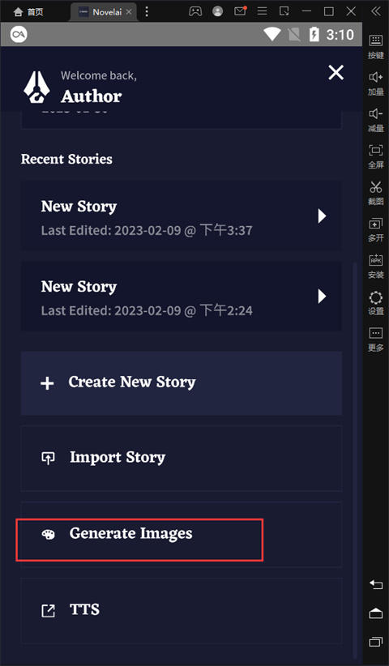The height and width of the screenshot is (666, 389).
Task: Click the vertical scrollbar in the menu panel
Action: coord(355,459)
